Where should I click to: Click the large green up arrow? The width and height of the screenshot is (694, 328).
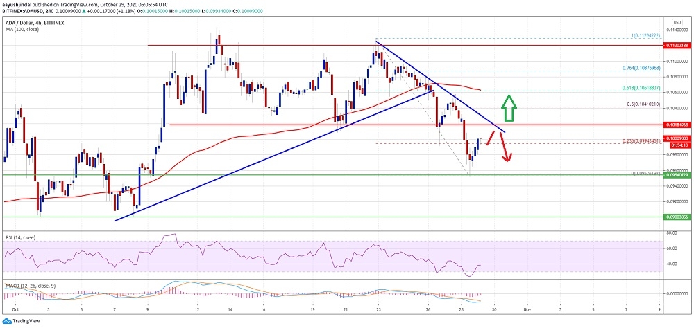pos(509,108)
